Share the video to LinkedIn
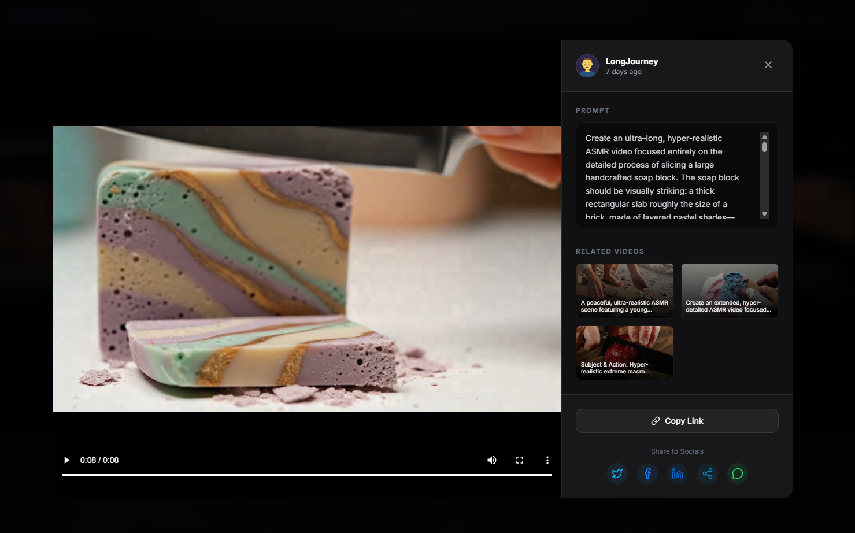The image size is (855, 533). pyautogui.click(x=677, y=473)
